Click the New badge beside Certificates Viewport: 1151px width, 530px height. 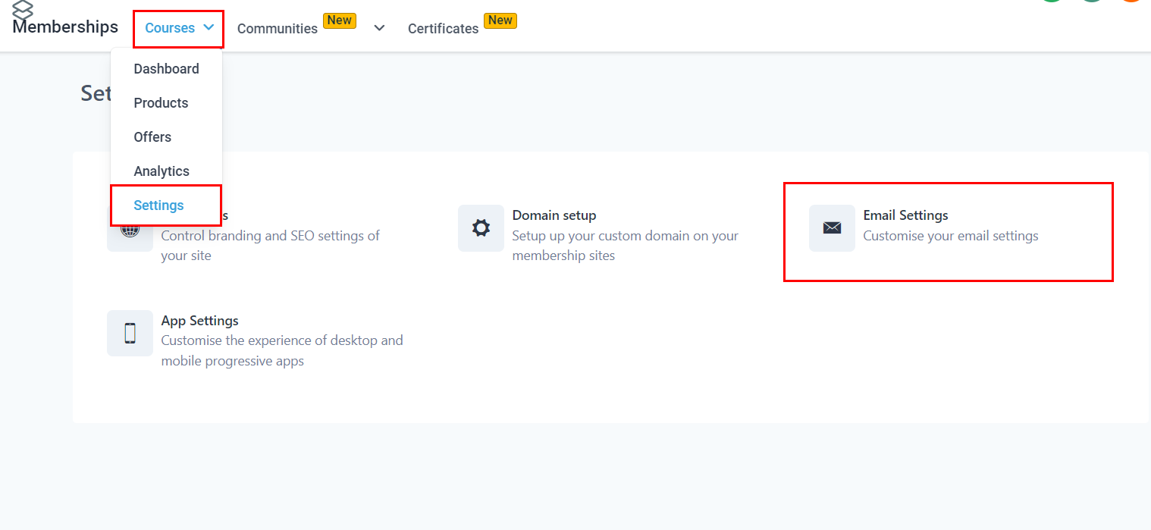point(500,20)
